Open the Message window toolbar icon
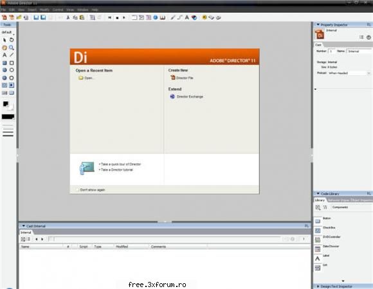Viewport: 373px width, 289px height. click(219, 17)
